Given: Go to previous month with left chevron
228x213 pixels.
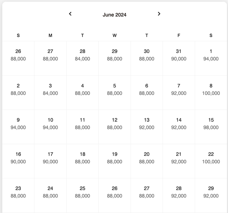Looking at the screenshot, I should [70, 14].
